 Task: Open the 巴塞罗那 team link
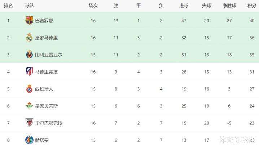click(44, 21)
